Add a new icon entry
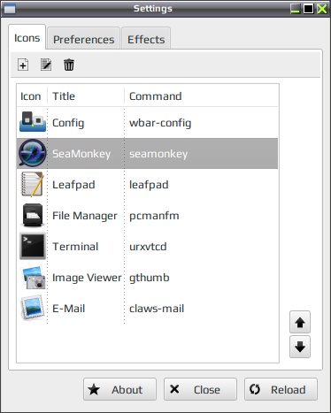331x413 pixels. [23, 65]
